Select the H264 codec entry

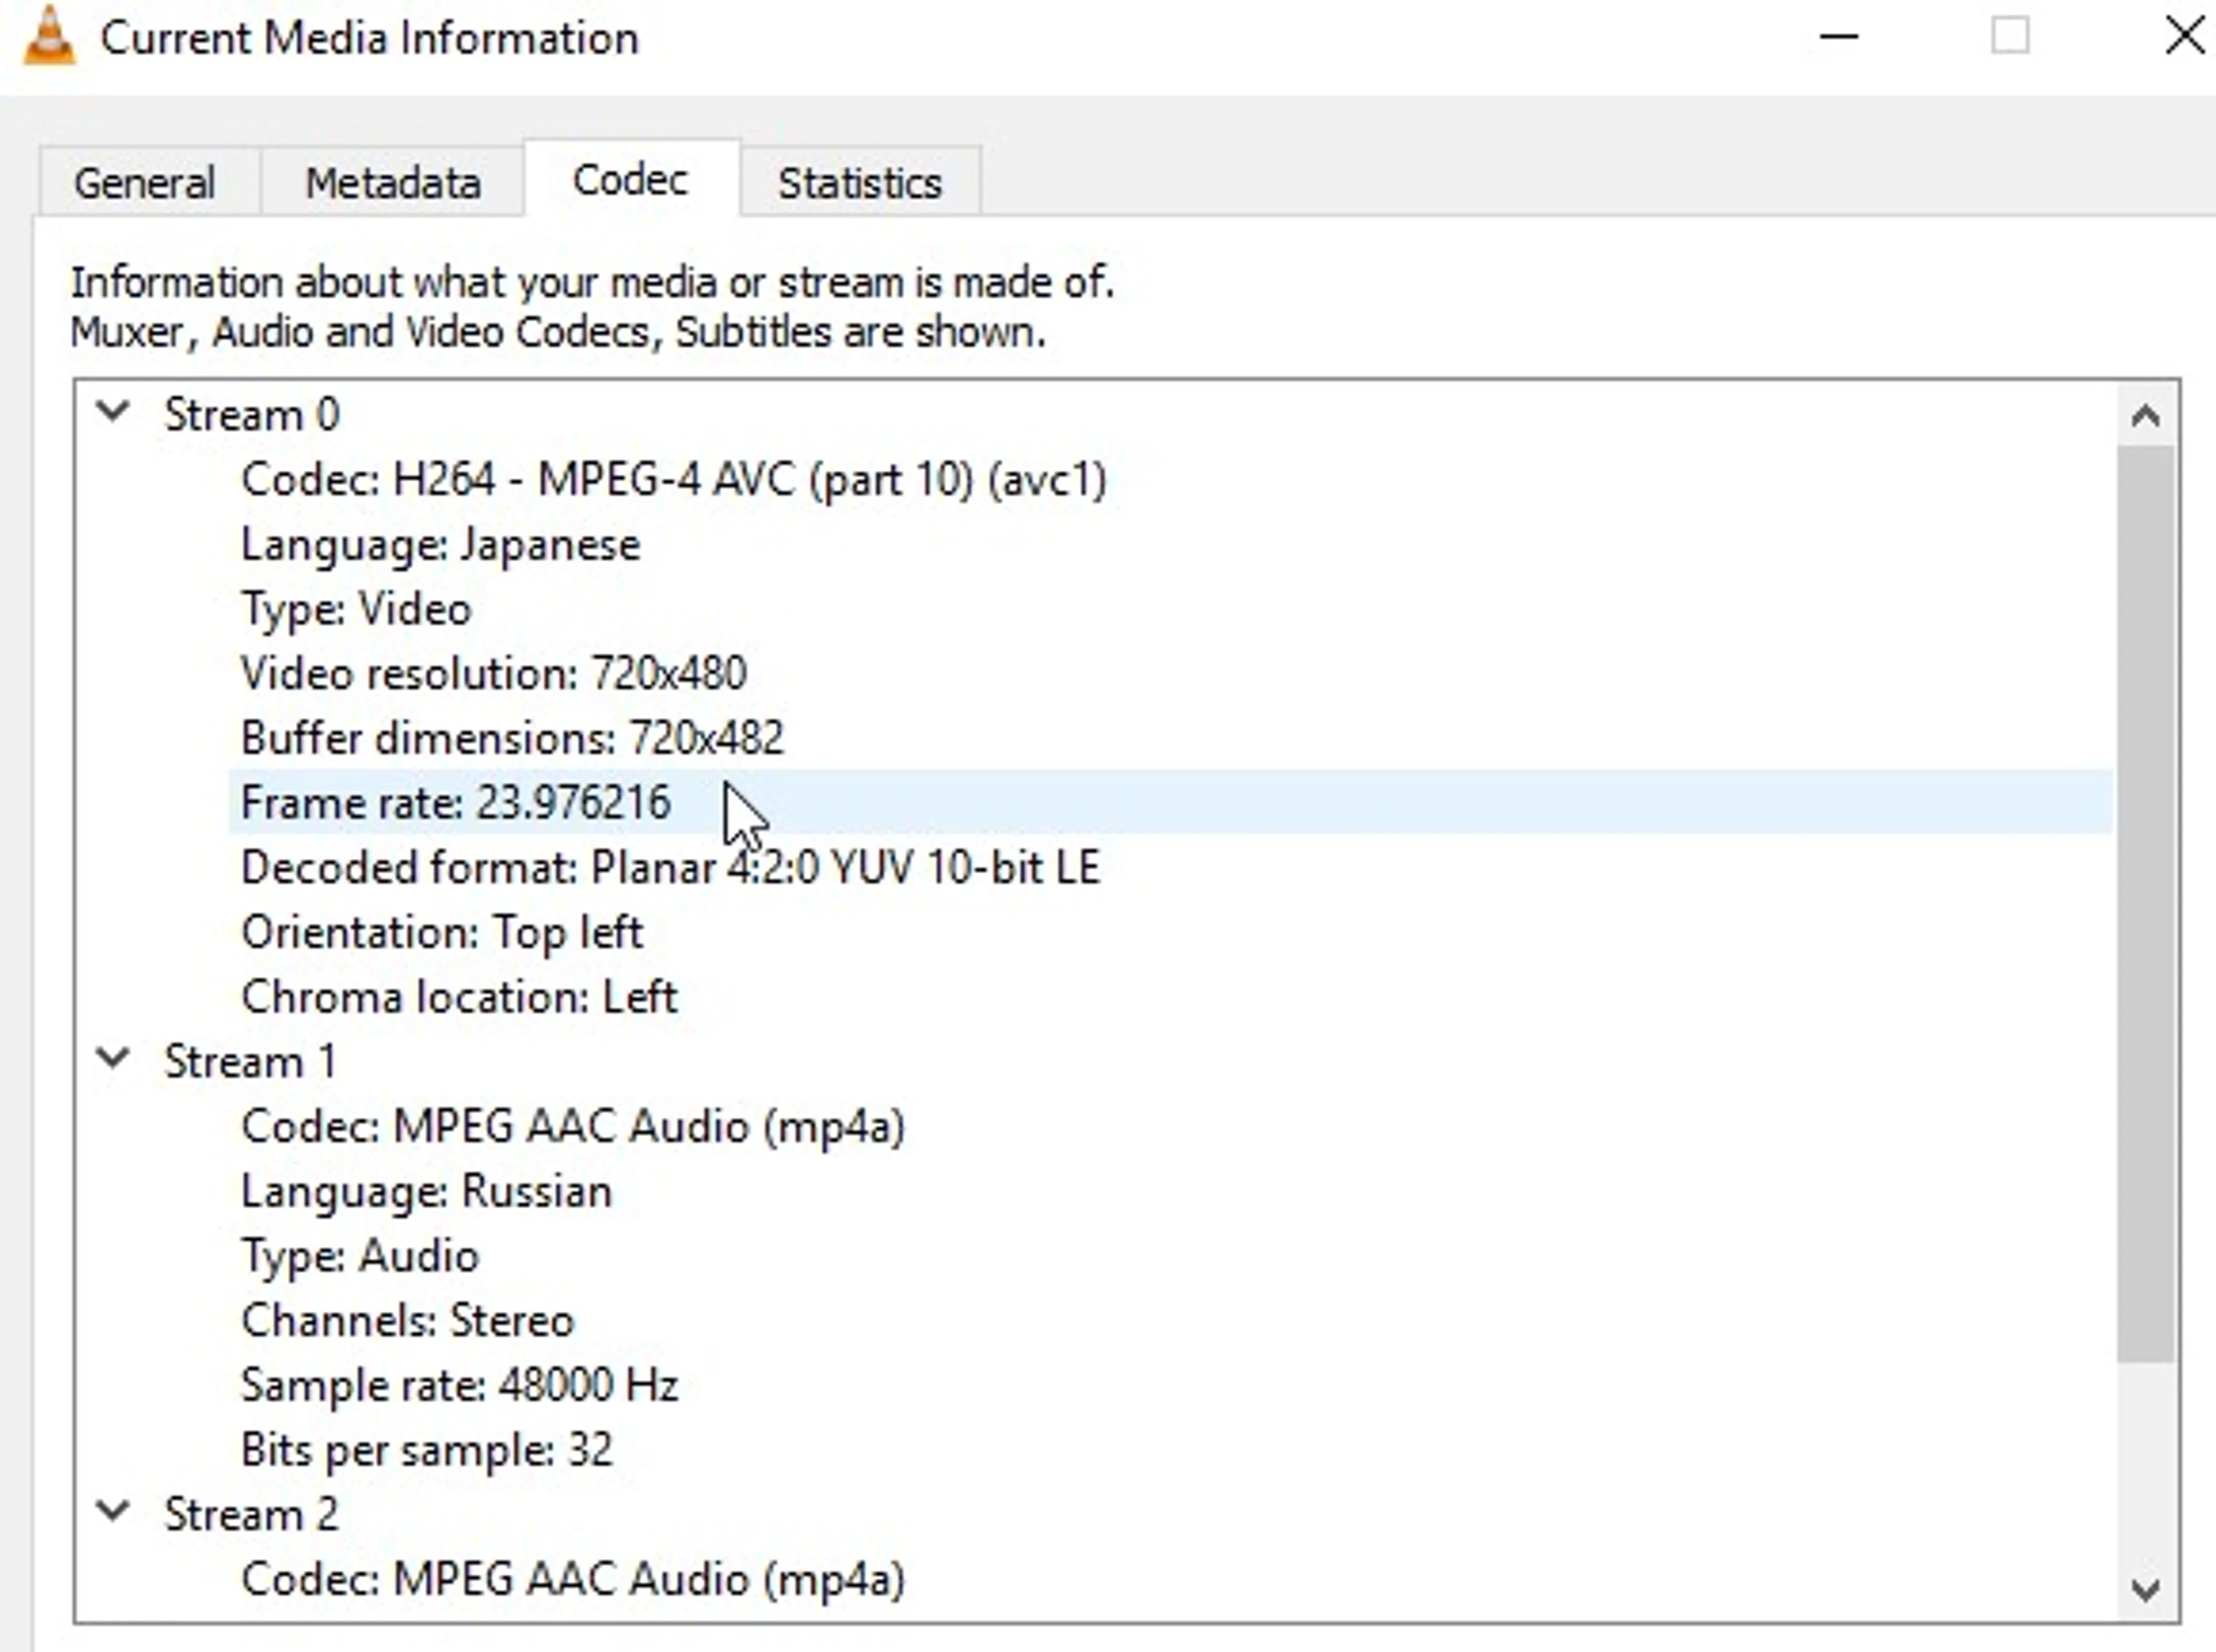pos(674,479)
